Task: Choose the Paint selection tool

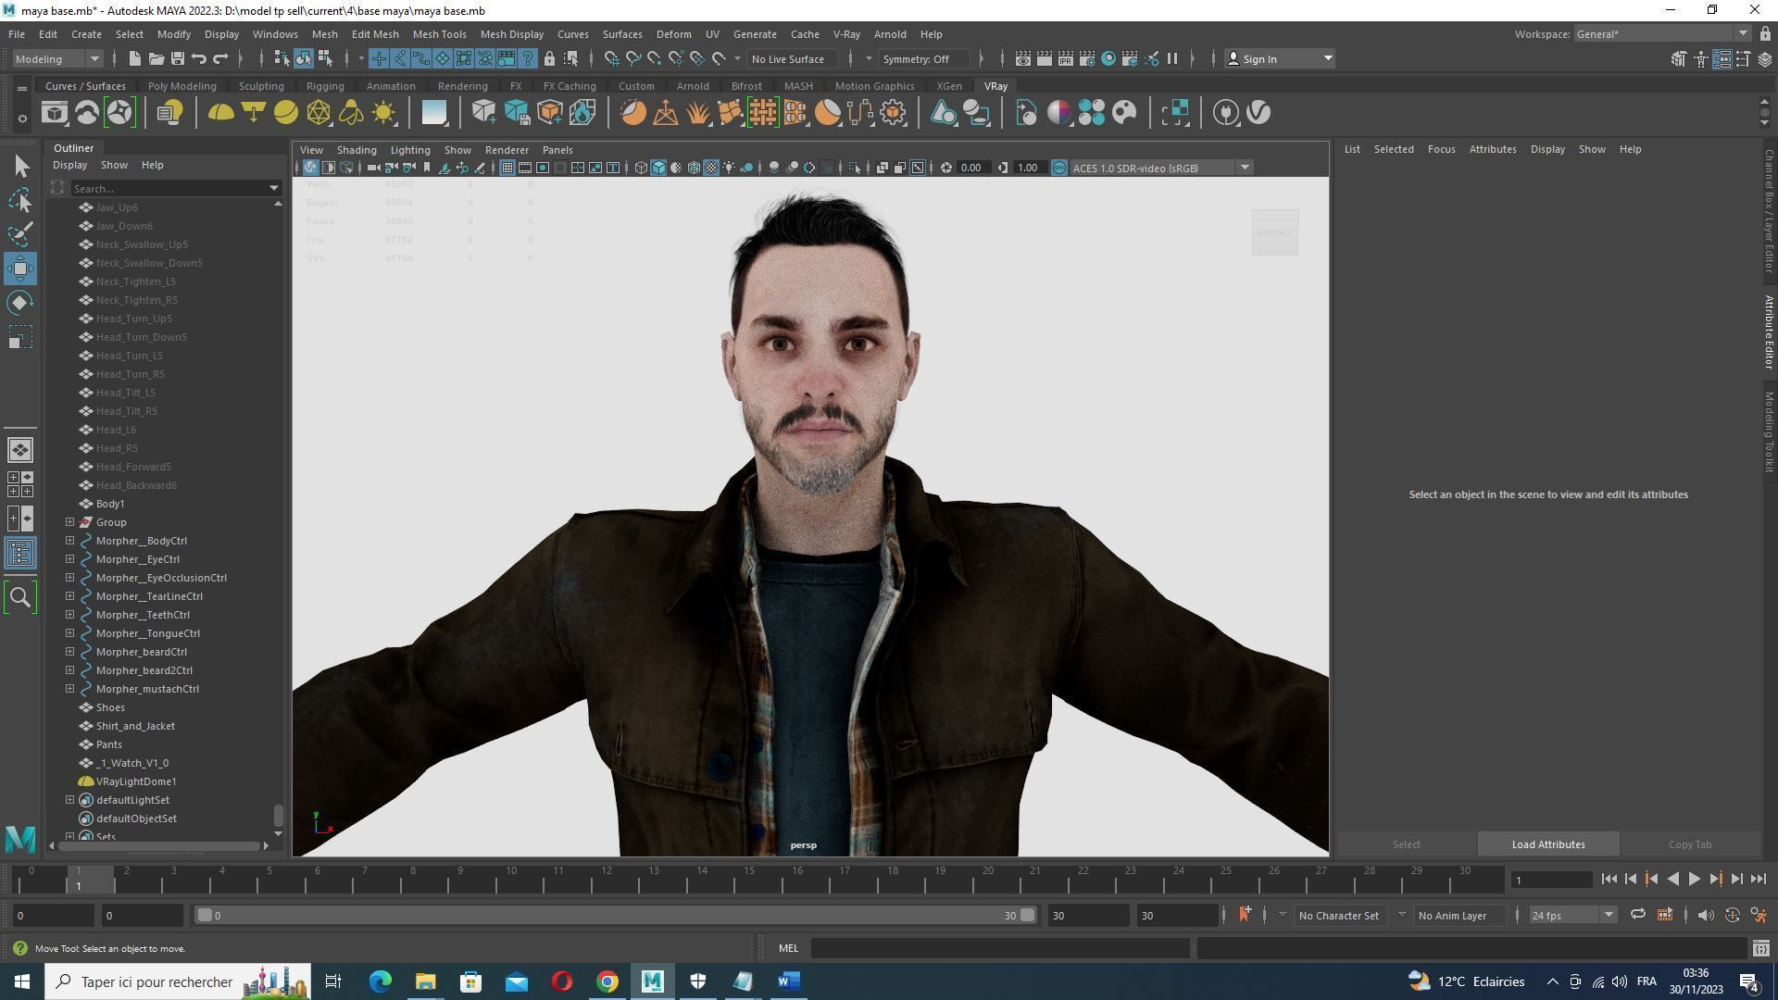Action: (x=20, y=234)
